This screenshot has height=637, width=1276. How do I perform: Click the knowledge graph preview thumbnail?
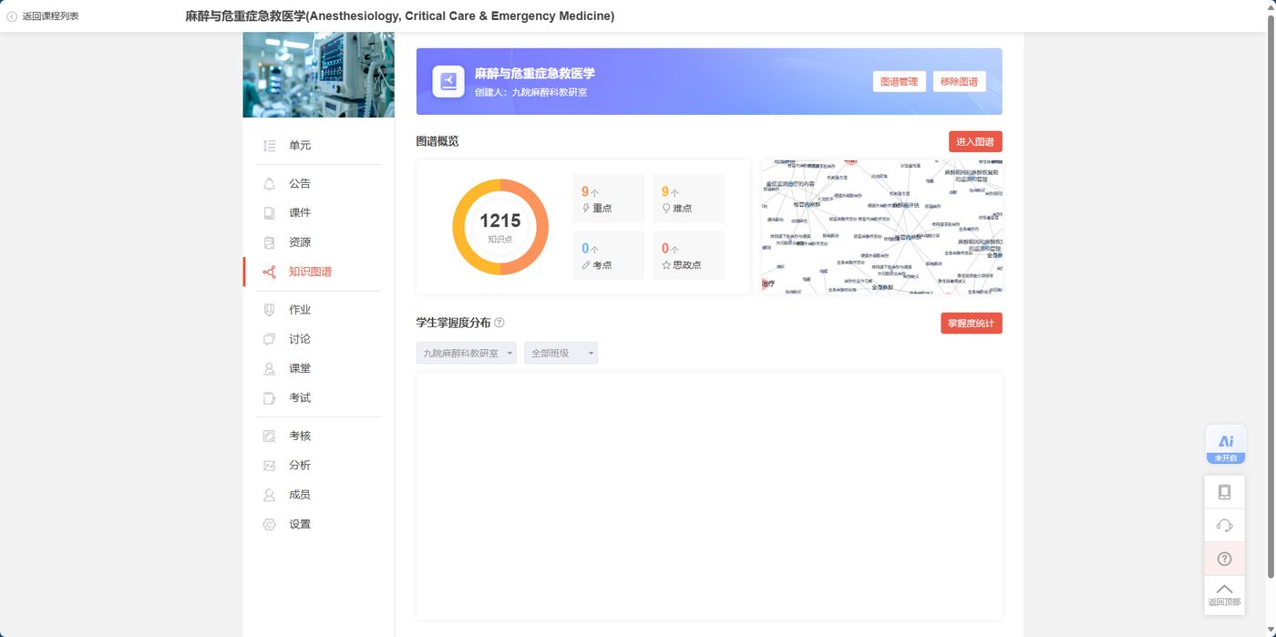click(x=882, y=227)
